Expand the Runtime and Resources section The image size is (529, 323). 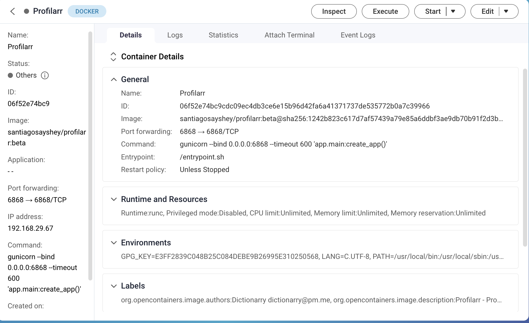pos(114,199)
